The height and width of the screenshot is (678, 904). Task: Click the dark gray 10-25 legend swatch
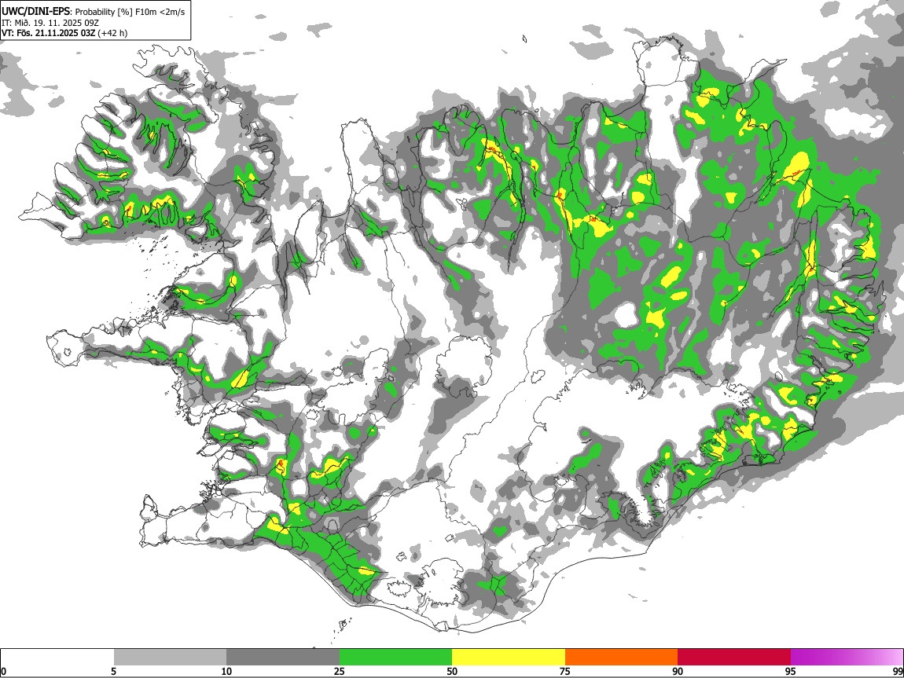pyautogui.click(x=283, y=657)
